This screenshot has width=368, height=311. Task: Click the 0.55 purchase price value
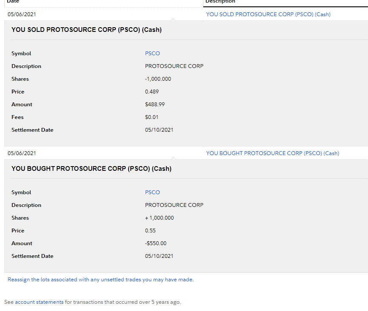pyautogui.click(x=150, y=231)
